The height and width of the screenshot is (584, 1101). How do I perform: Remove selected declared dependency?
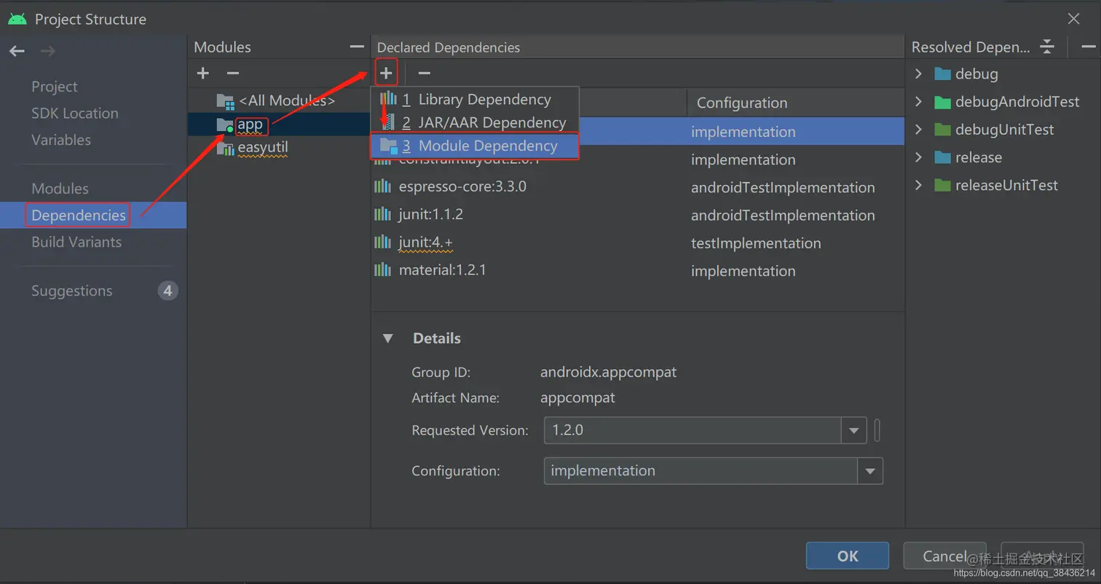click(425, 73)
